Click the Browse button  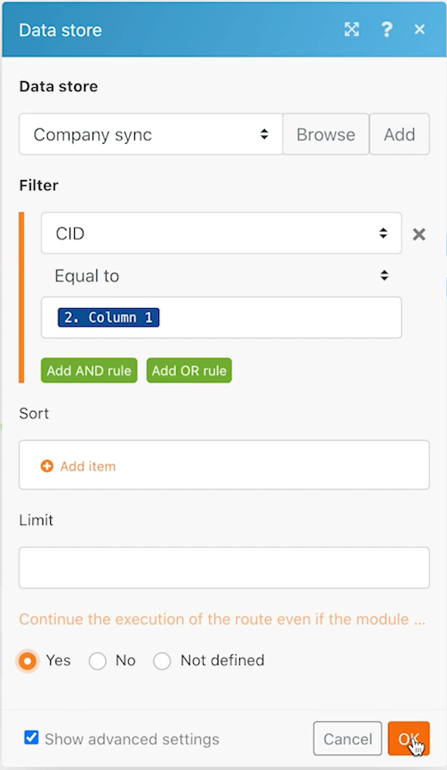tap(326, 134)
